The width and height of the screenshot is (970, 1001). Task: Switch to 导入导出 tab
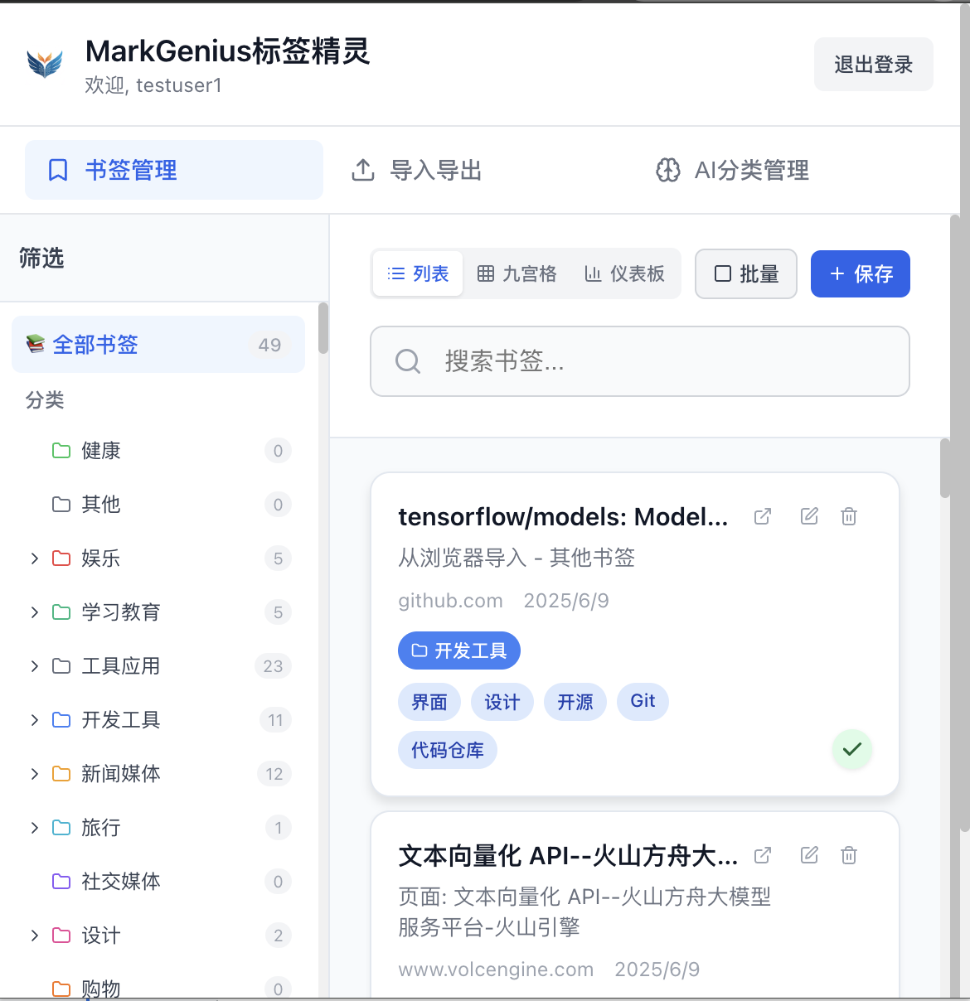(417, 170)
